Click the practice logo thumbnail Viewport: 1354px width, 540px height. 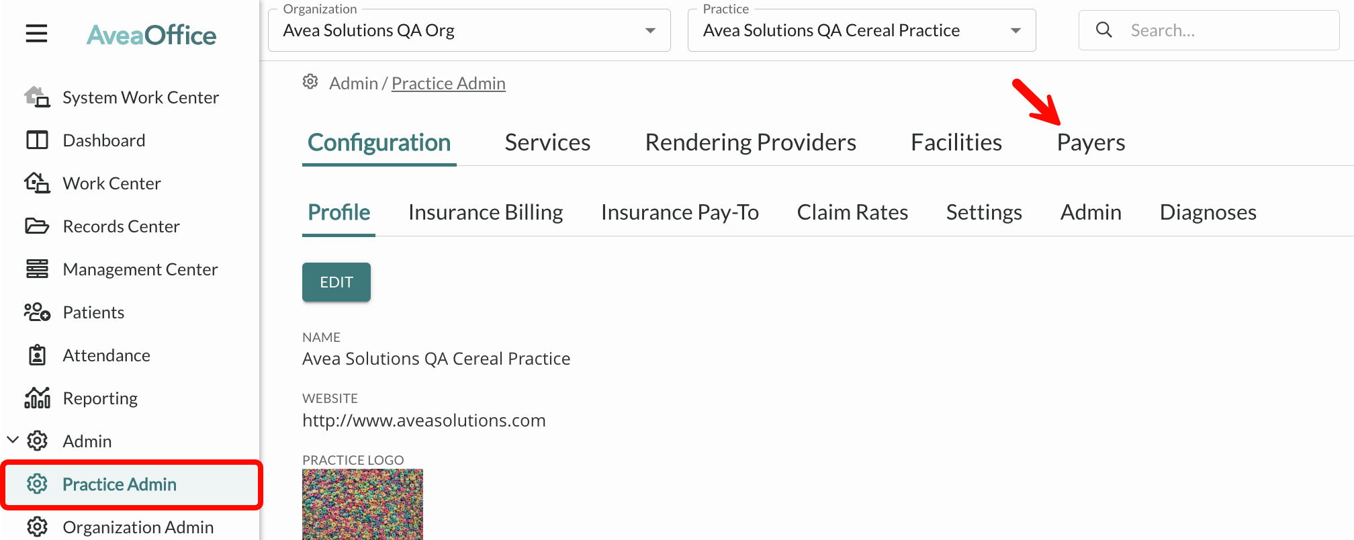tap(363, 504)
